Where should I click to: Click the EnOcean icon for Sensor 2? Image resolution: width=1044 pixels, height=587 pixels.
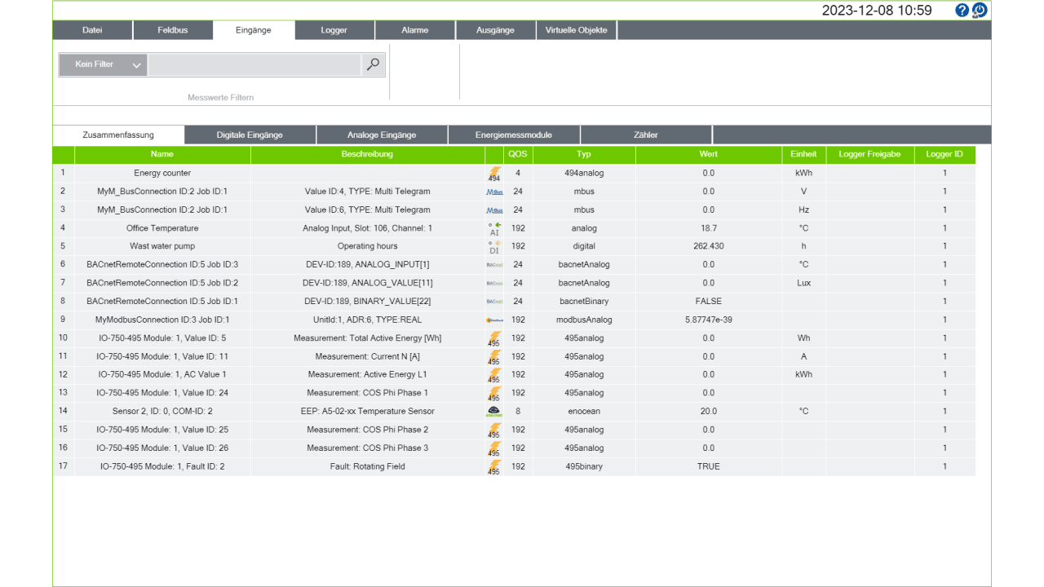[x=494, y=412]
